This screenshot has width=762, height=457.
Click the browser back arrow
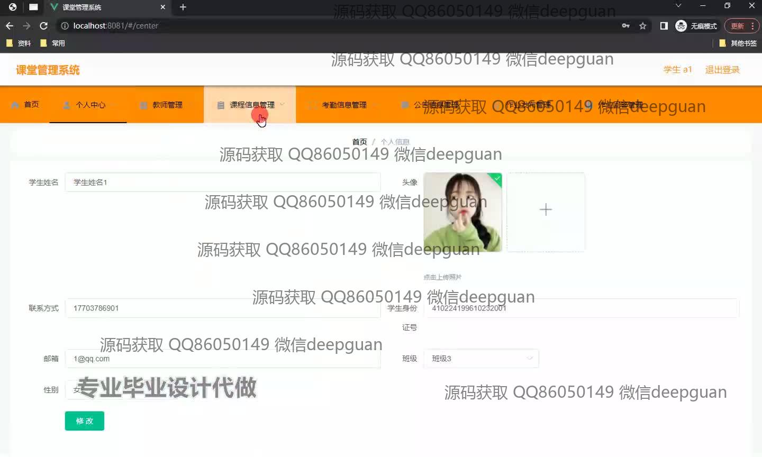10,26
